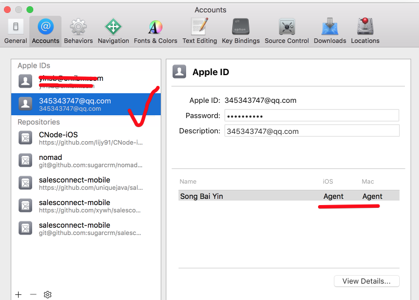The height and width of the screenshot is (300, 419).
Task: Click the nomad repository icon
Action: pos(25,160)
